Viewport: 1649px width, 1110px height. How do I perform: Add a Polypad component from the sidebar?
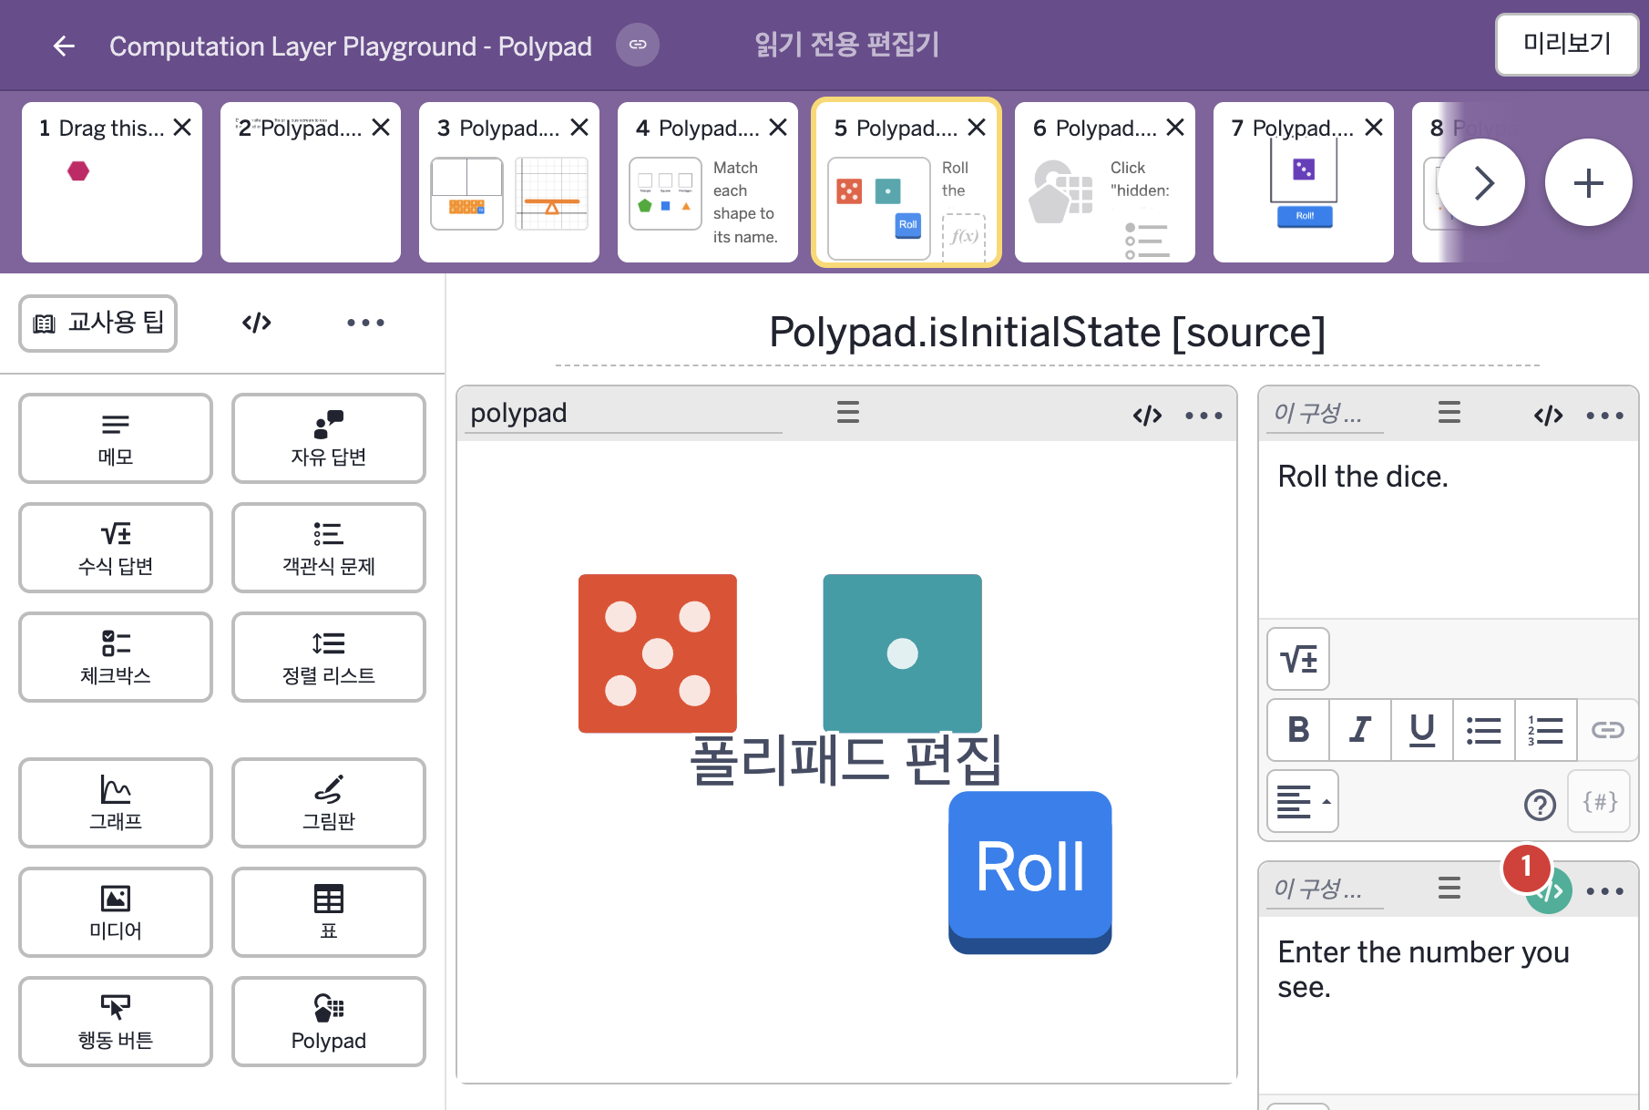(329, 1022)
